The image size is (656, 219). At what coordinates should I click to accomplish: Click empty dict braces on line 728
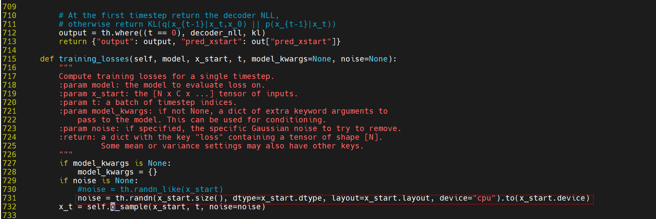pyautogui.click(x=153, y=172)
